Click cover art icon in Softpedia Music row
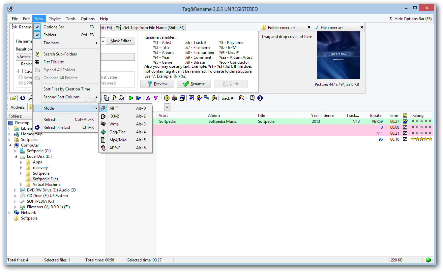443x272 pixels. point(405,121)
